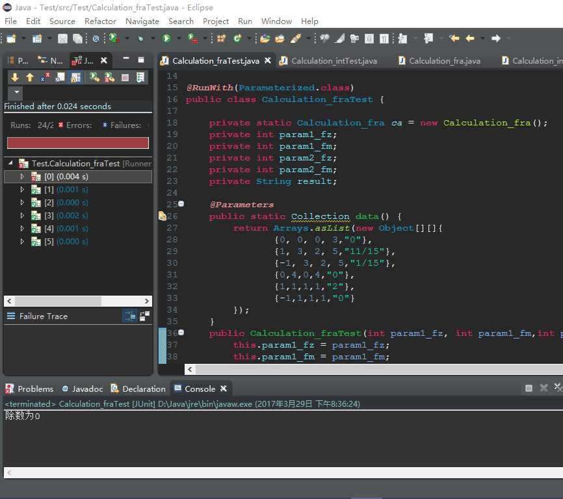The image size is (563, 499).
Task: Save the current file via floppy icon
Action: click(62, 38)
